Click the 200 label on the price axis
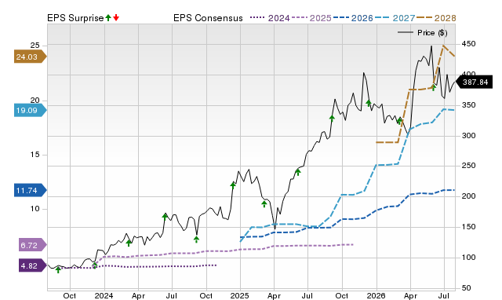Viewport: 502px width, 300px height. click(x=468, y=196)
